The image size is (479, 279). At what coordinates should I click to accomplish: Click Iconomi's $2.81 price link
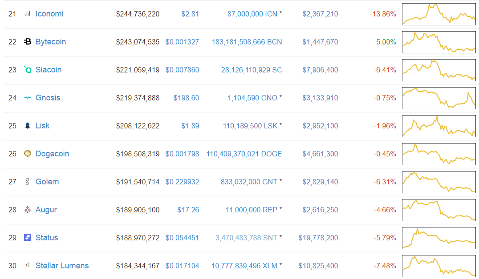tap(190, 14)
